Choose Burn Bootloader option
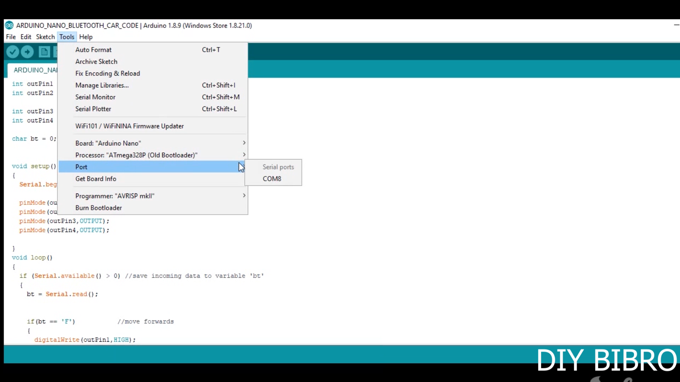The width and height of the screenshot is (680, 382). tap(98, 208)
